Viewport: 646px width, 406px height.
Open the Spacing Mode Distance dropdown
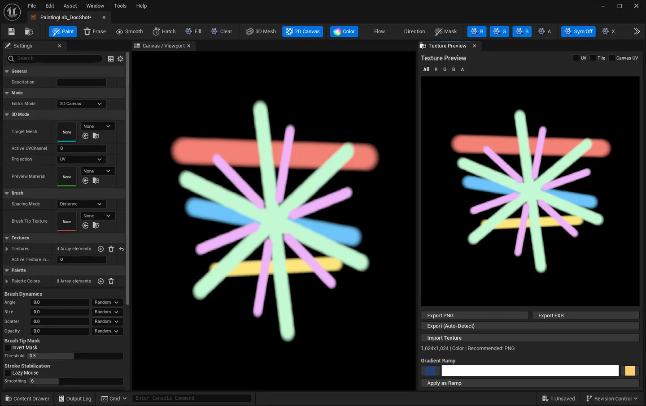(82, 204)
